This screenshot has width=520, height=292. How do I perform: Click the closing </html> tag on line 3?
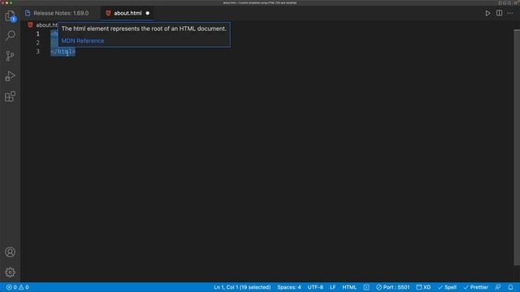point(63,52)
